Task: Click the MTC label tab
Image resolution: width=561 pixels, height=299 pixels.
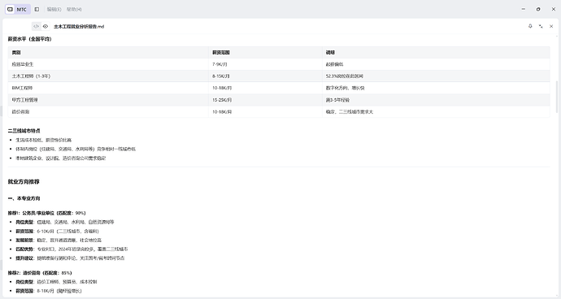Action: click(x=21, y=9)
